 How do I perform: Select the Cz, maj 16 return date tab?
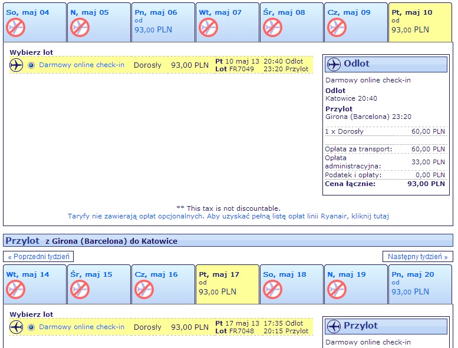click(163, 284)
